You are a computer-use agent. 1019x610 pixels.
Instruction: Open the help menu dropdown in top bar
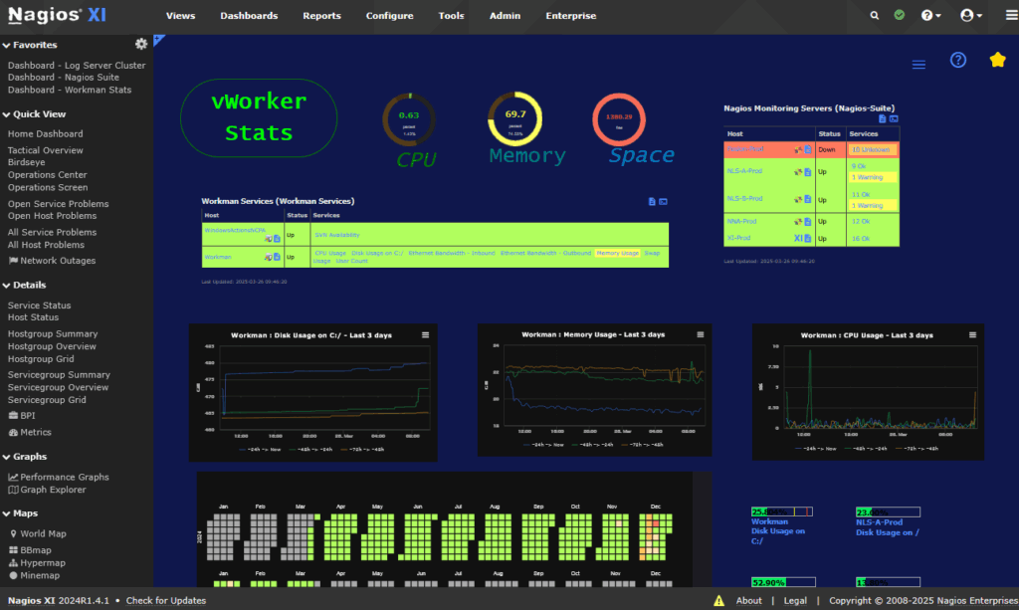point(931,16)
